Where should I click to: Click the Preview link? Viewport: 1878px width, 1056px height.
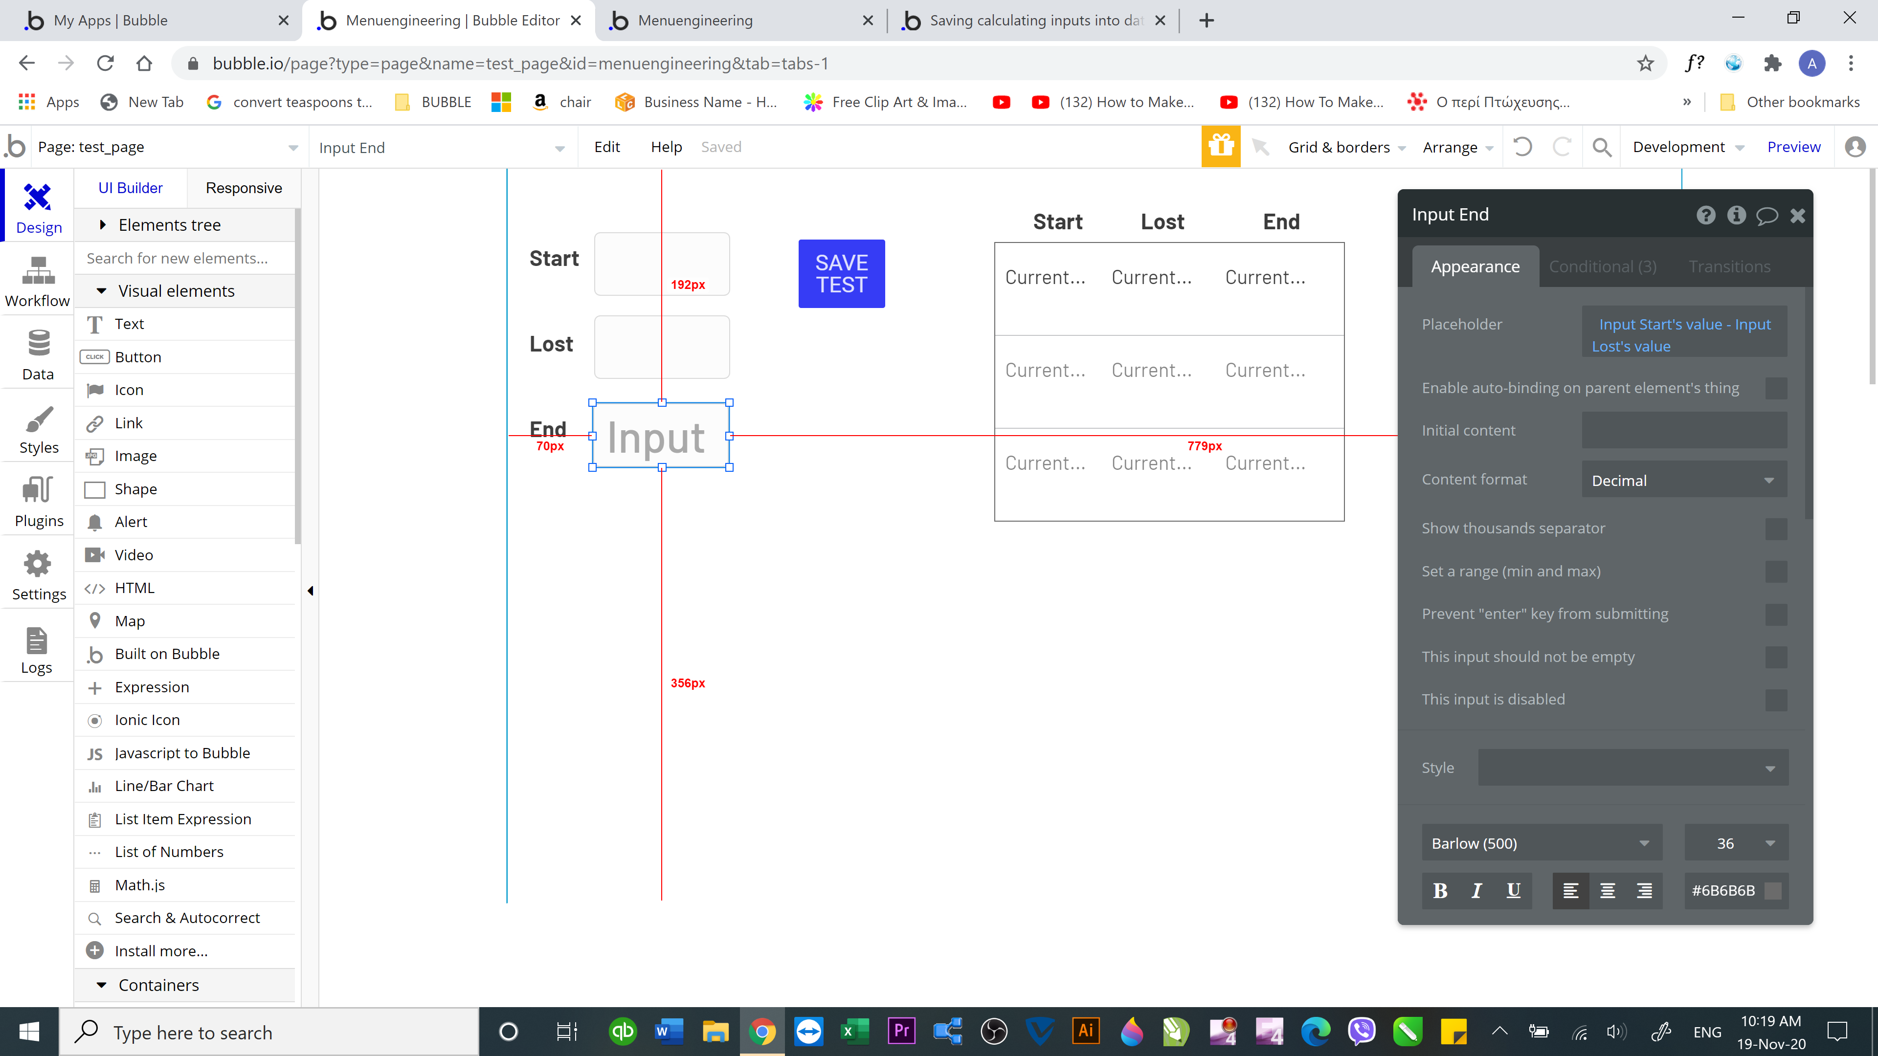click(x=1793, y=147)
